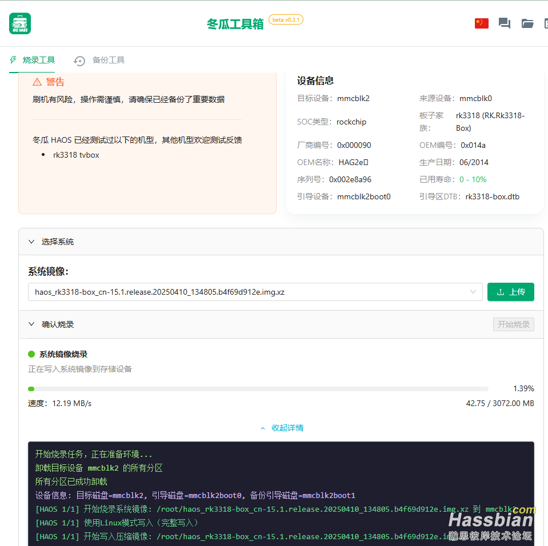Viewport: 548px width, 546px height.
Task: Click source device value mmcblk0
Action: pyautogui.click(x=475, y=98)
